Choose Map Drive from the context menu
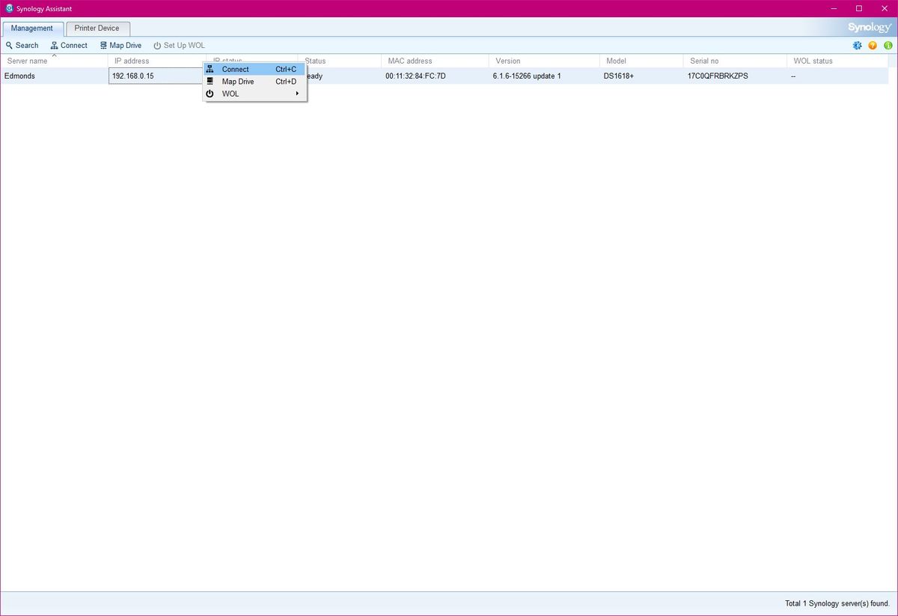898x616 pixels. tap(237, 82)
